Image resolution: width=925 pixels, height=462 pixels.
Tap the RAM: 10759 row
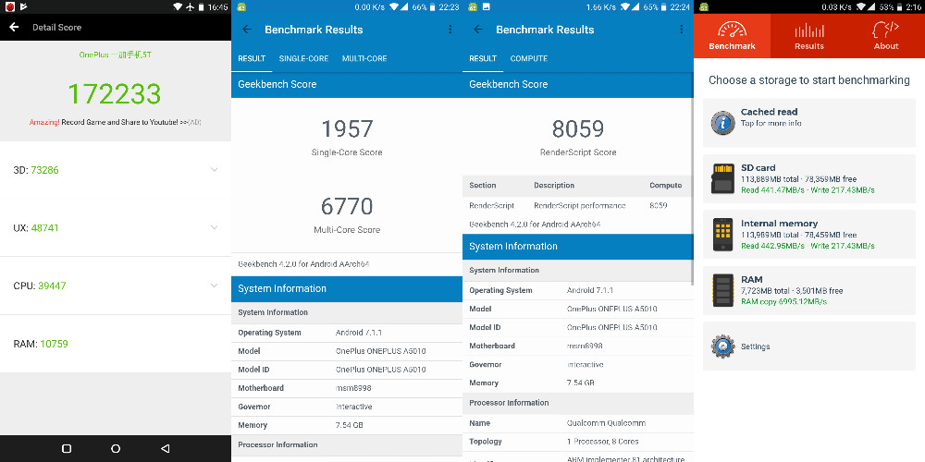[x=116, y=344]
